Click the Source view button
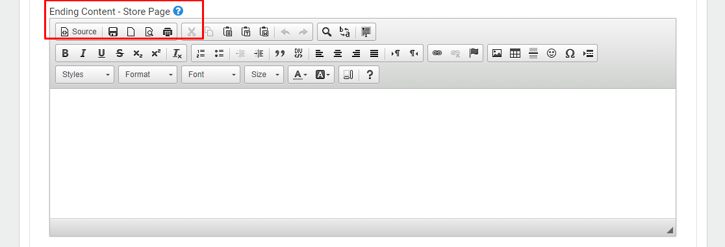 point(79,32)
